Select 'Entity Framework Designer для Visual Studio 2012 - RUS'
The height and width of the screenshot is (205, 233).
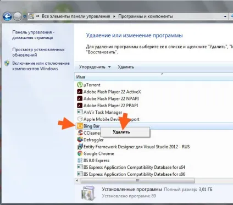137,147
